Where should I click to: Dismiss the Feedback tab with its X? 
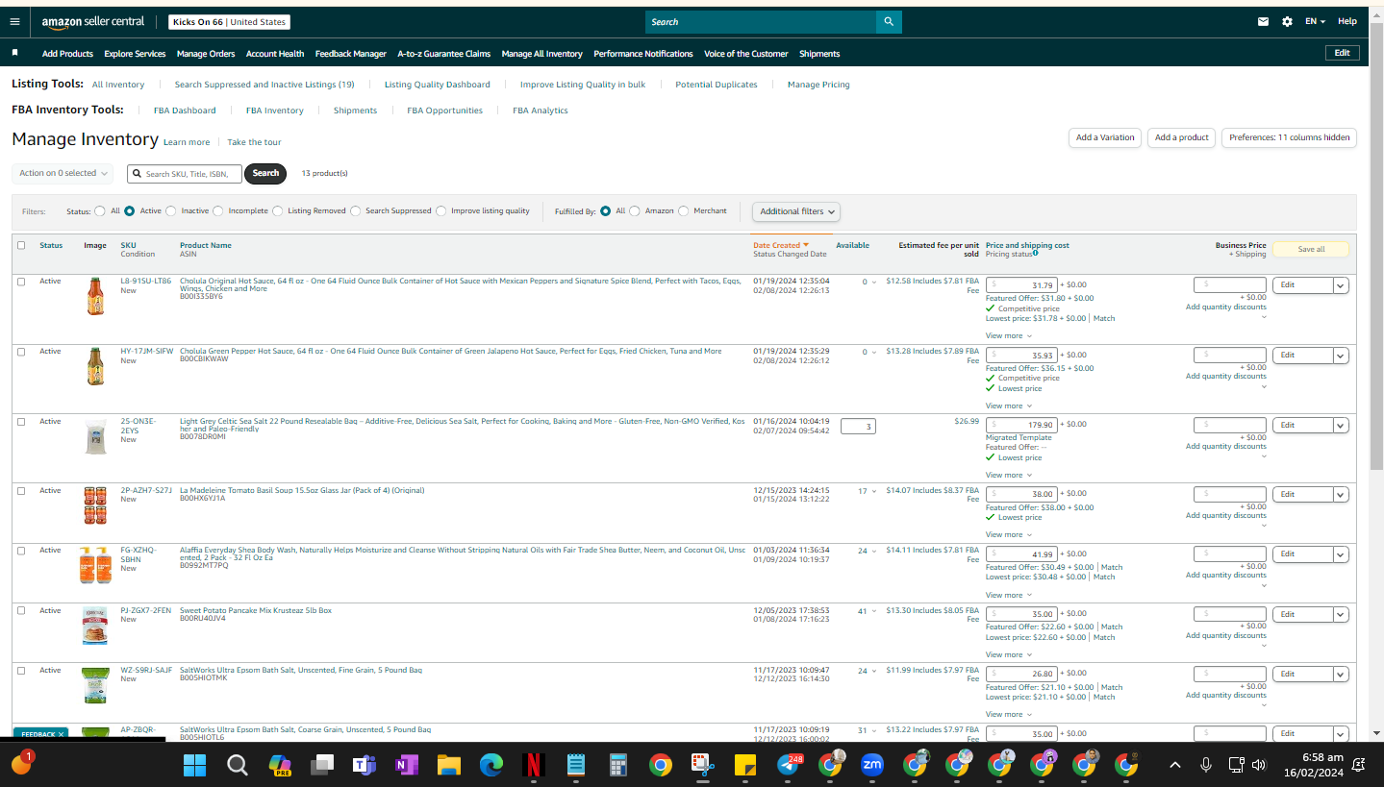(x=61, y=734)
